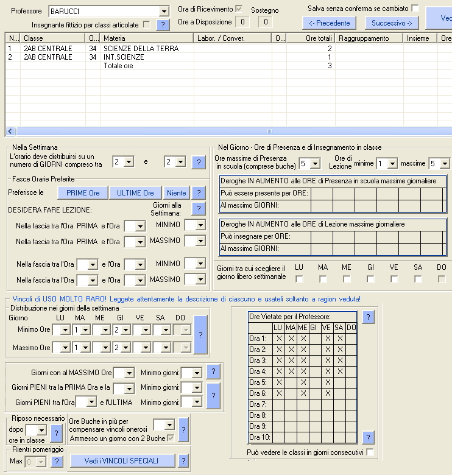Open Vedi i VINCOLI SPECIALI
Image resolution: width=452 pixels, height=475 pixels.
coord(122,461)
